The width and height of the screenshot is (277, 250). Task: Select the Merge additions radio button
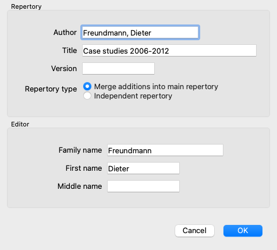pos(87,86)
